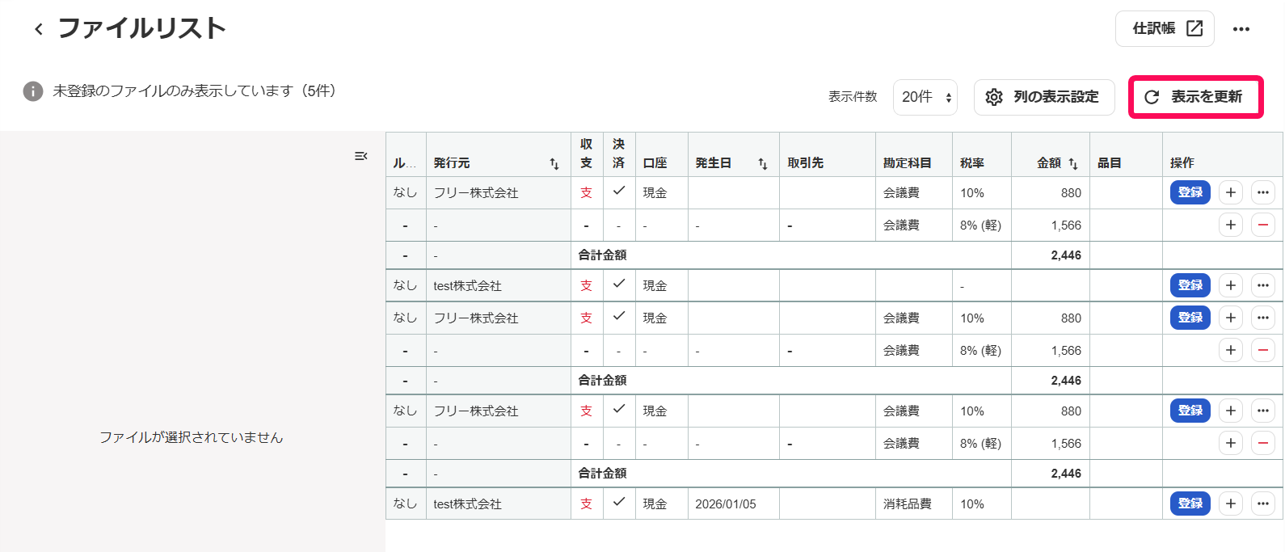
Task: Remove the first 1,566 row with the minus icon
Action: (x=1262, y=225)
